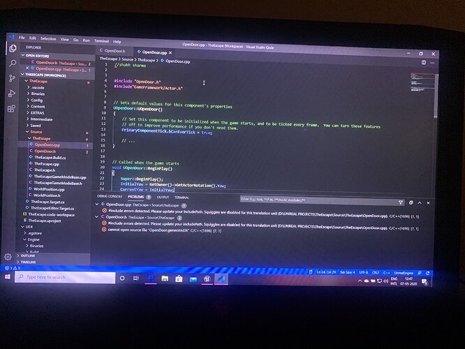Switch to the Output panel tab
The image size is (465, 349).
click(x=163, y=197)
